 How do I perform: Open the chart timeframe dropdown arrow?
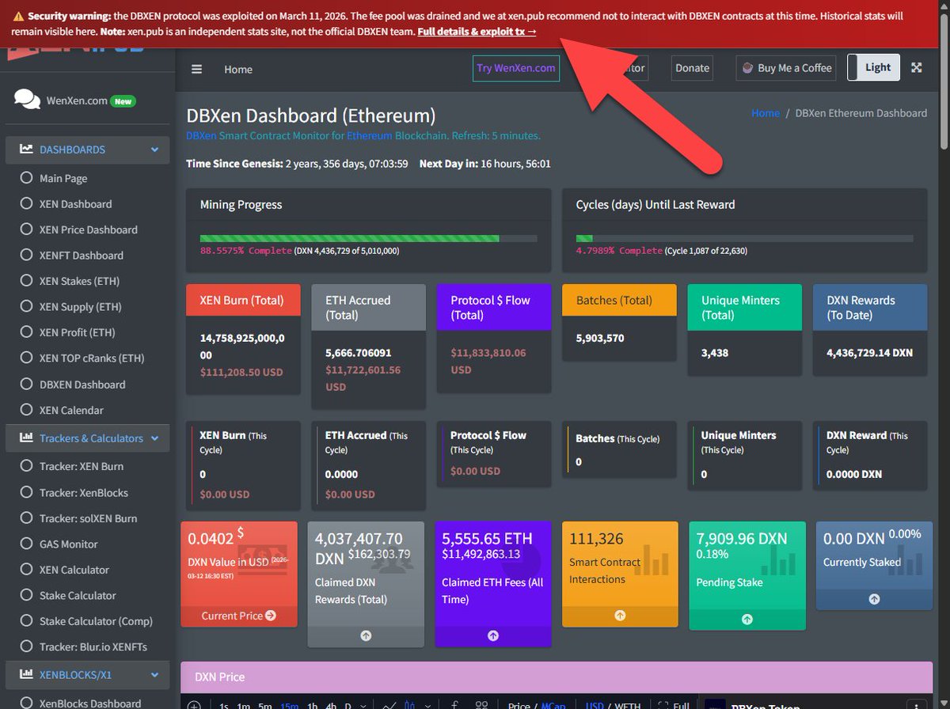pos(363,705)
